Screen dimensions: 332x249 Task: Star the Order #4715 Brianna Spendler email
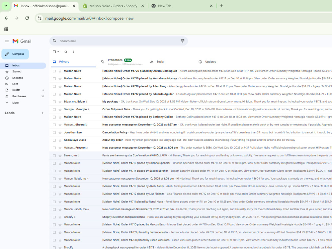(x=60, y=163)
